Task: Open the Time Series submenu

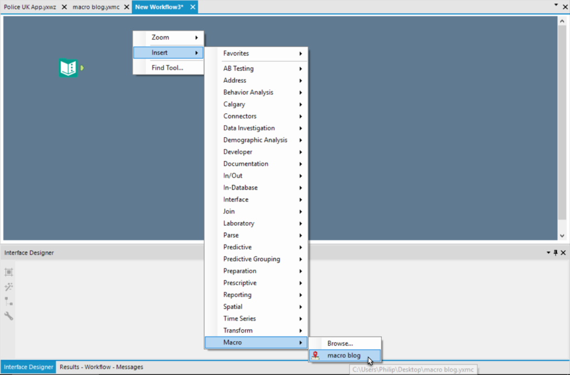Action: click(256, 319)
